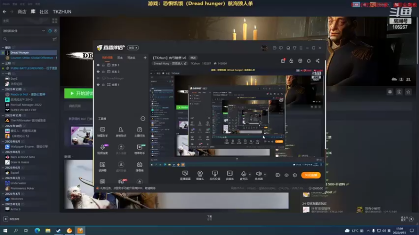
Task: Show the hidden DreadHunger source
Action: (98, 78)
